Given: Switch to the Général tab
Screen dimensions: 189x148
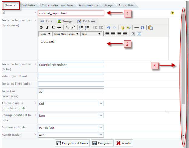Looking at the screenshot, I should point(11,5).
